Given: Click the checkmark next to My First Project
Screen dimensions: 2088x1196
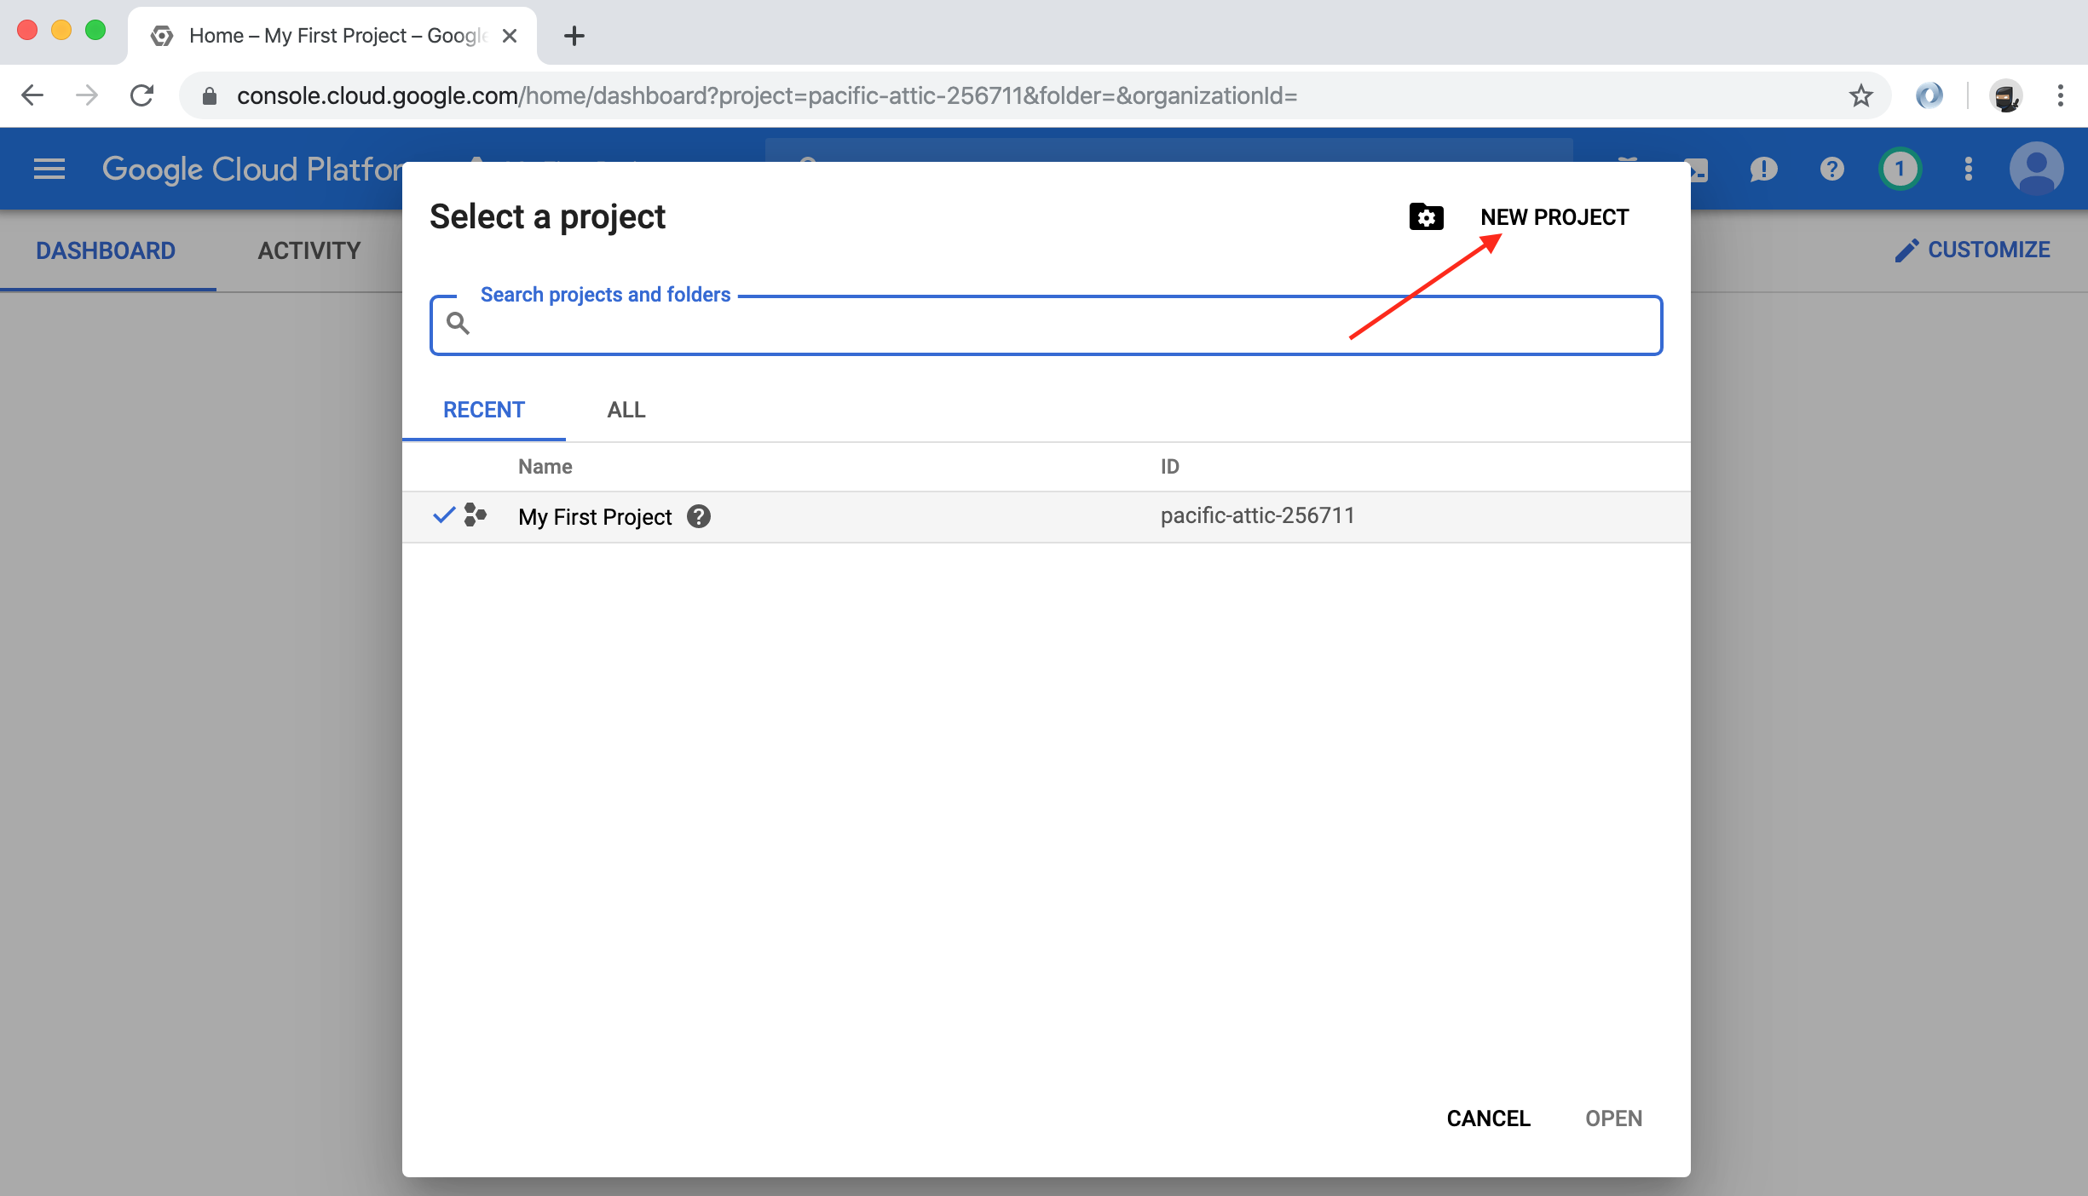Looking at the screenshot, I should tap(445, 516).
